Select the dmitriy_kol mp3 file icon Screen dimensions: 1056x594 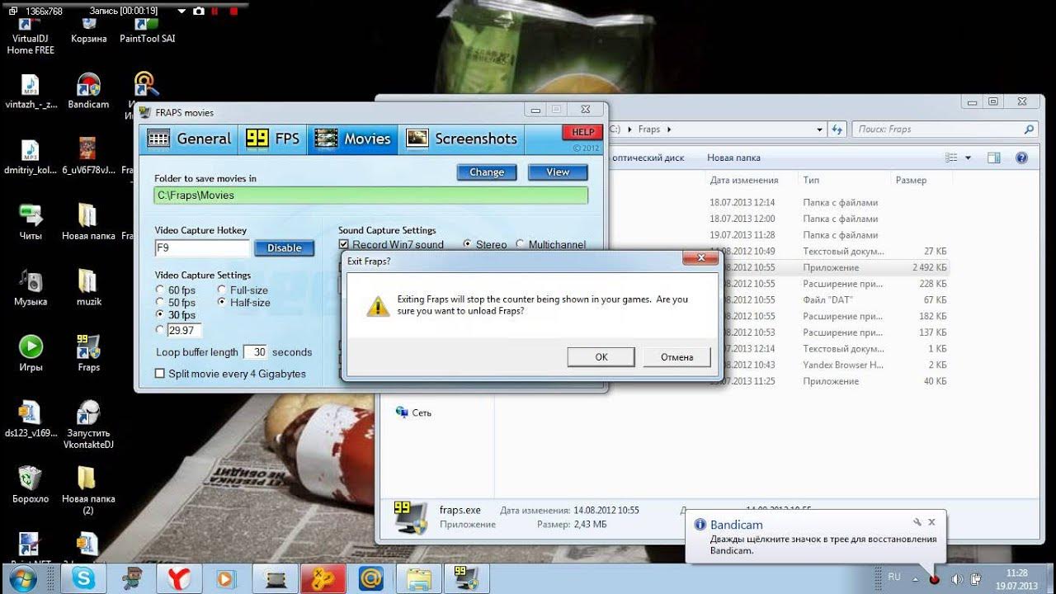tap(31, 157)
